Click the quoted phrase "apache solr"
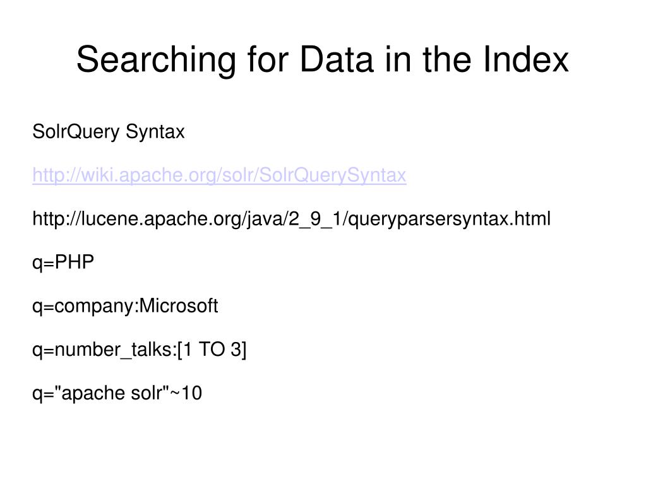 pos(112,393)
